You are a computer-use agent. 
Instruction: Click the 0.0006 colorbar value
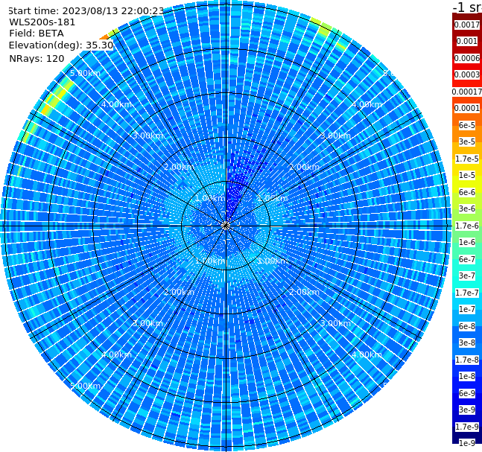467,58
